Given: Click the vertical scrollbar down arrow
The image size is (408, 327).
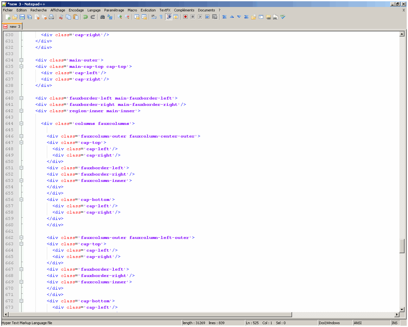Looking at the screenshot, I should pyautogui.click(x=402, y=310).
